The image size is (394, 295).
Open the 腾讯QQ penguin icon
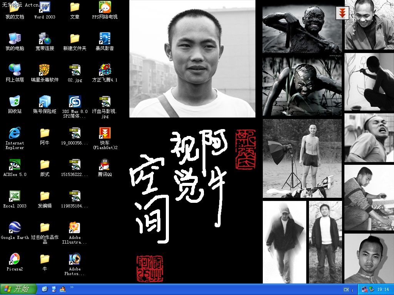[105, 165]
